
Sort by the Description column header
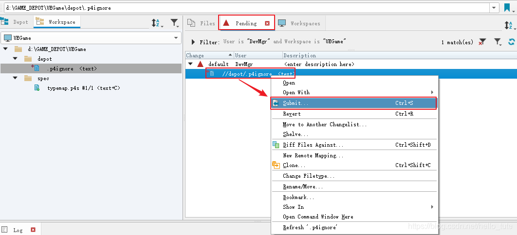coord(400,55)
